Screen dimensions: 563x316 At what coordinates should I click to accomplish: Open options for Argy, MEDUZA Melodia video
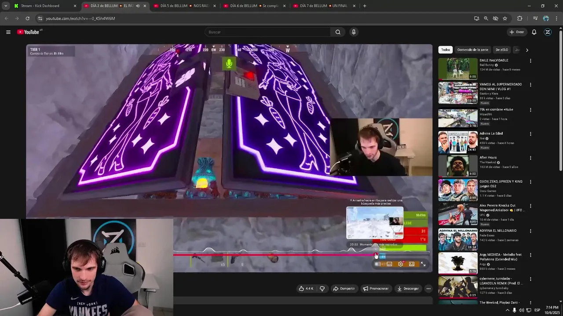(x=530, y=255)
